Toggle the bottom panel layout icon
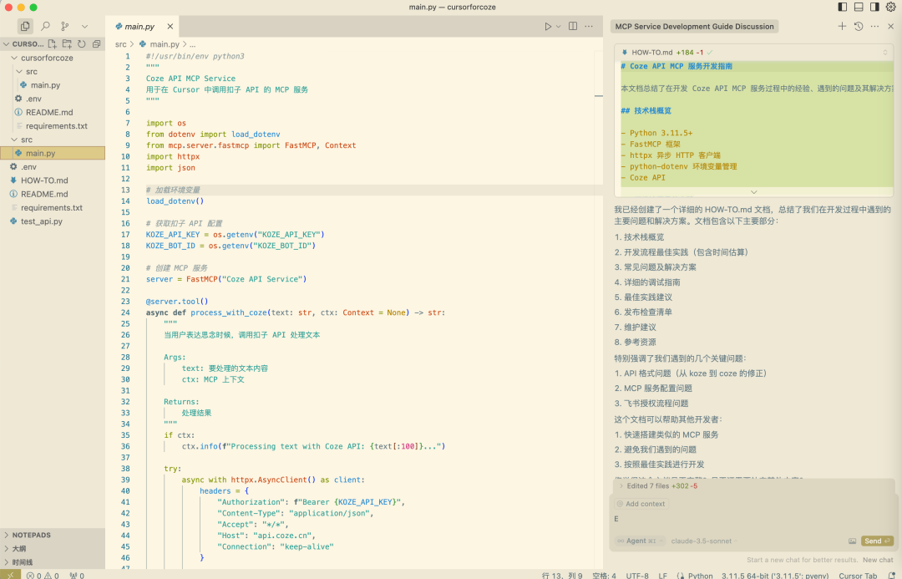 (859, 7)
